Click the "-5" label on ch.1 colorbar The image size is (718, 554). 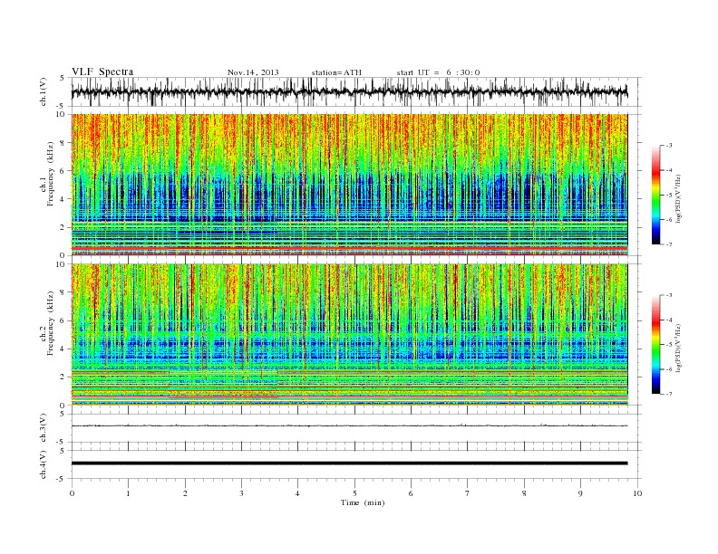(668, 196)
